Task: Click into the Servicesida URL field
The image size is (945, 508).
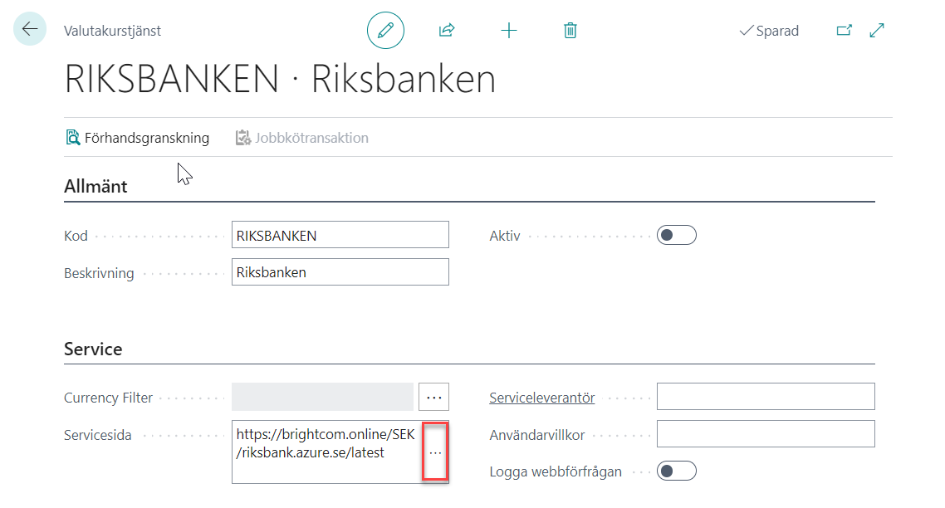Action: tap(326, 452)
